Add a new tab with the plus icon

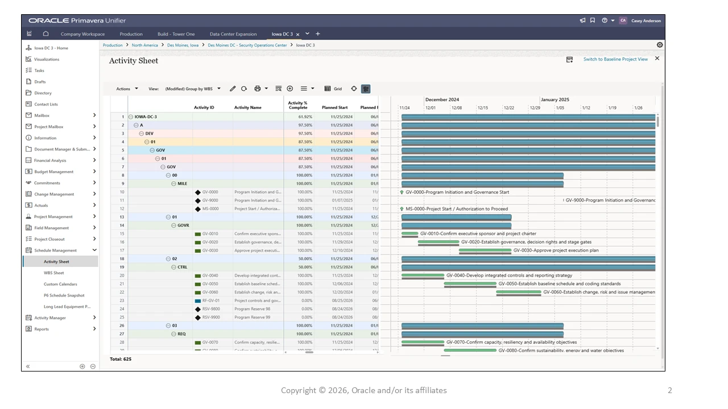tap(318, 34)
